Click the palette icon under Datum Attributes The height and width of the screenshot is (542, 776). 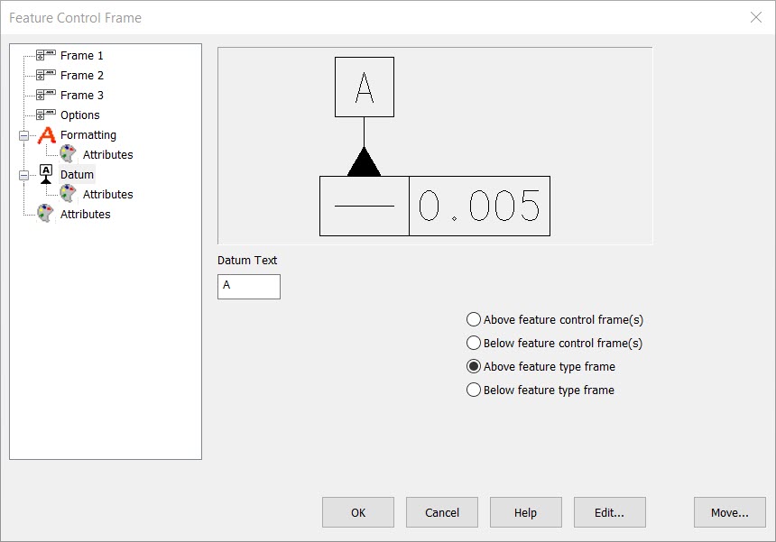click(67, 194)
